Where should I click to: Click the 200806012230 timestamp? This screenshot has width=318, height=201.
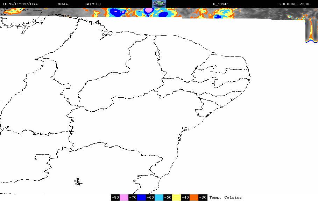click(x=294, y=4)
